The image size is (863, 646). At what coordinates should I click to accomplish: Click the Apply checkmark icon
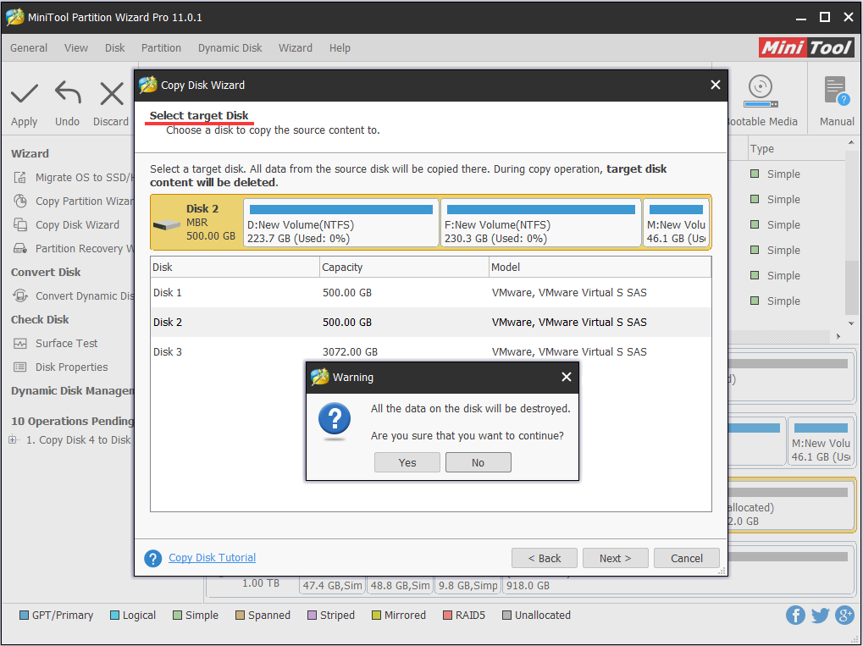click(25, 93)
